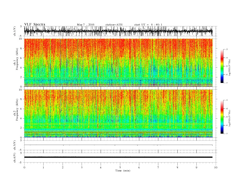Click inside the ch.2 spectrogram plot

pyautogui.click(x=118, y=114)
